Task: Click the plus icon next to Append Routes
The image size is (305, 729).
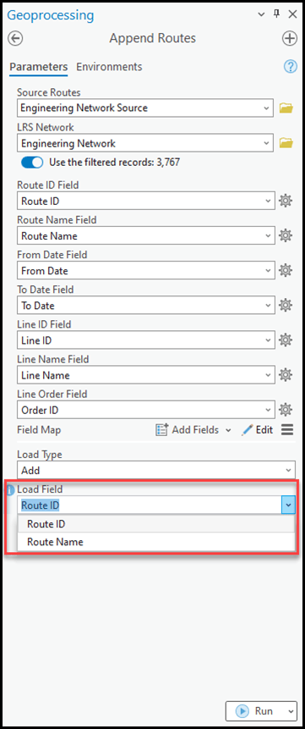Action: coord(290,38)
